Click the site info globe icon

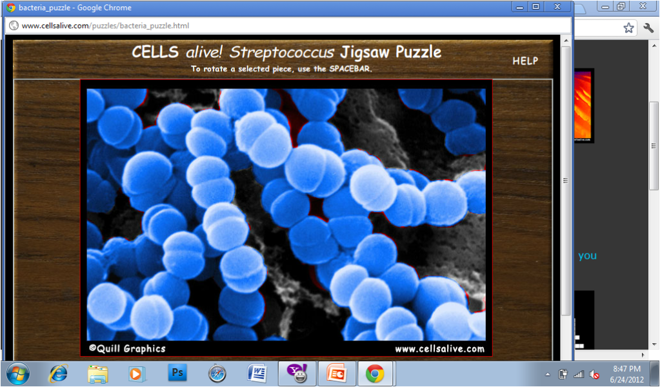14,26
